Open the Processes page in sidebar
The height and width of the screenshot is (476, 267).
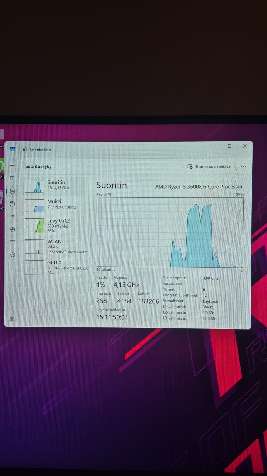(12, 178)
